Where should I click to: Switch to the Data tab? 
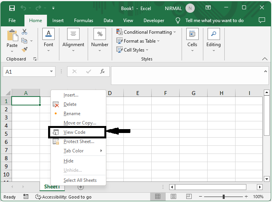tap(108, 21)
